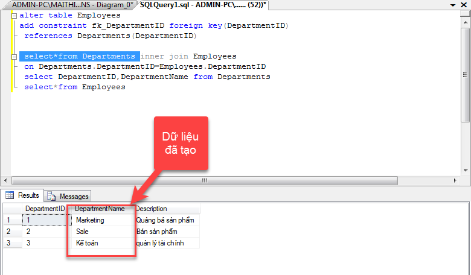Open the active documents dropdown arrow
This screenshot has height=275, width=471.
pos(453,5)
